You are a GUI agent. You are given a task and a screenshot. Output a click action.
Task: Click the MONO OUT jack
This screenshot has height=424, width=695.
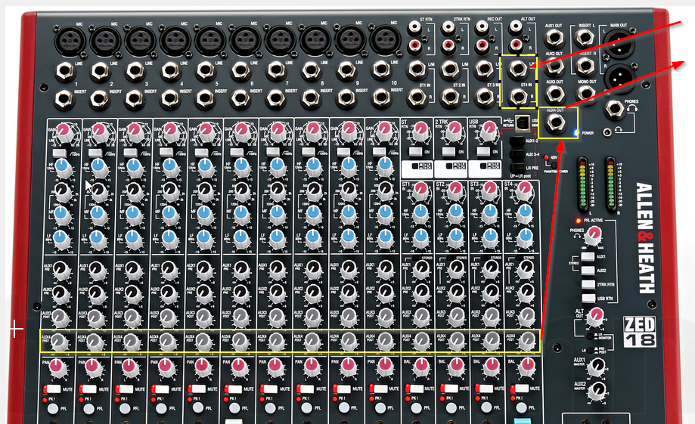tap(586, 94)
